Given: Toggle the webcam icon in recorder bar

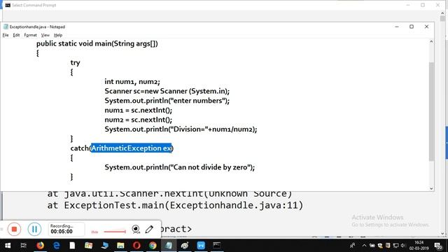Looking at the screenshot, I should [136, 229].
